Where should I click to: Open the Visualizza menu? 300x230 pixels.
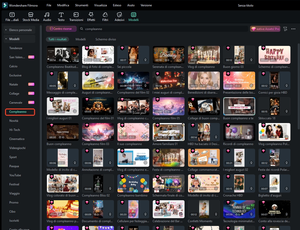pyautogui.click(x=100, y=5)
